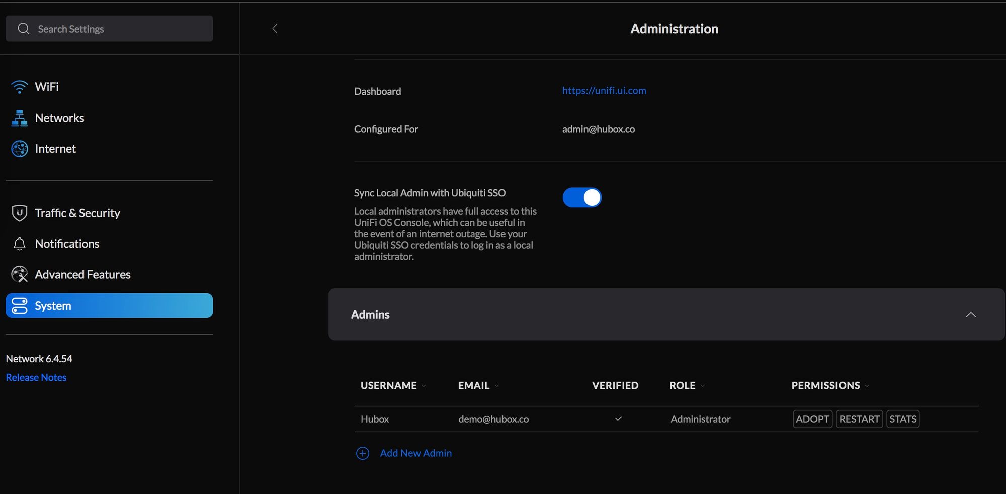The image size is (1006, 494).
Task: Click the Internet globe icon
Action: tap(19, 149)
